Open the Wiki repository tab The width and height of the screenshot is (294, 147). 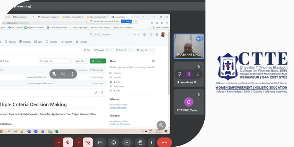(38, 42)
